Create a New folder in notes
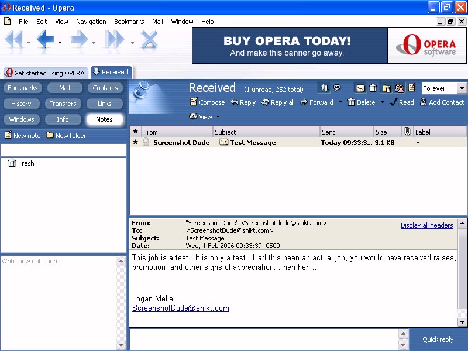The image size is (468, 351). pos(66,136)
